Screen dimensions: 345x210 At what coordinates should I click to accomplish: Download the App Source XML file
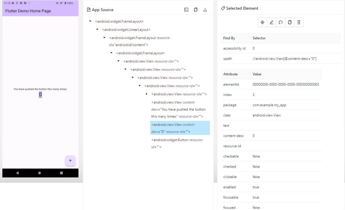coord(205,10)
